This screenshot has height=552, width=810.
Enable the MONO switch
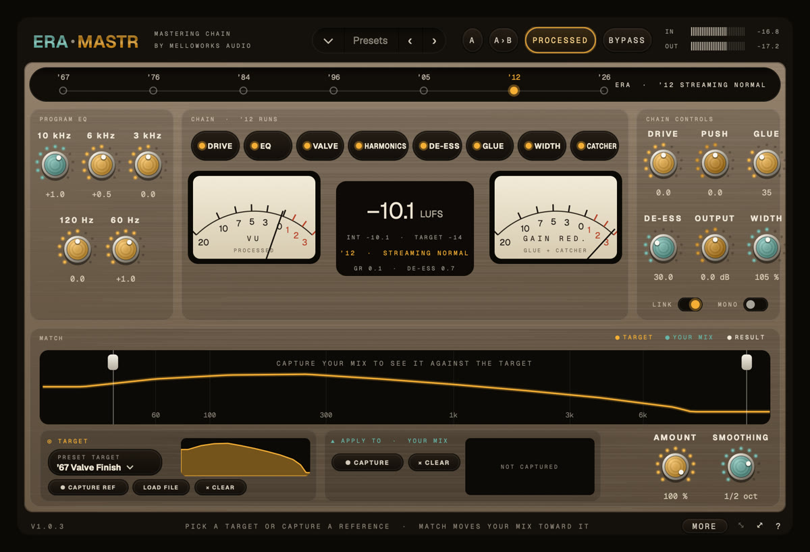[x=755, y=304]
